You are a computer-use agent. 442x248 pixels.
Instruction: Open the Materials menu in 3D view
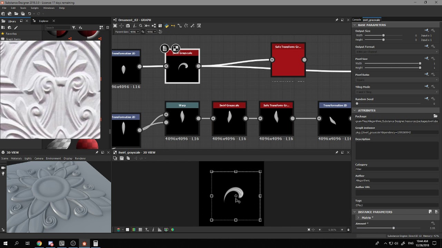point(16,158)
